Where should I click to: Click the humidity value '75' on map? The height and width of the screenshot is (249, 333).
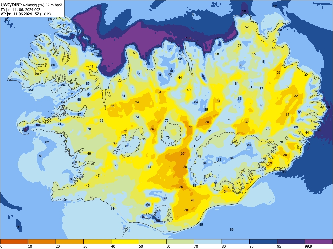coord(166,121)
